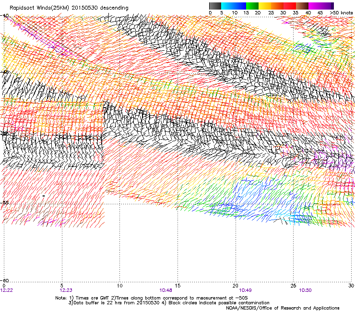The image size is (355, 311).
Task: Click the cyan 5–10 knots legend segment
Action: point(227,6)
